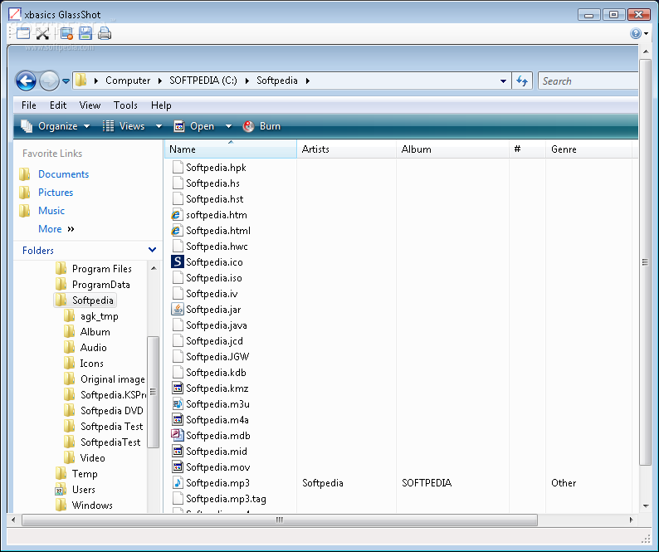659x552 pixels.
Task: Expand the help button dropdown arrow
Action: pos(646,34)
